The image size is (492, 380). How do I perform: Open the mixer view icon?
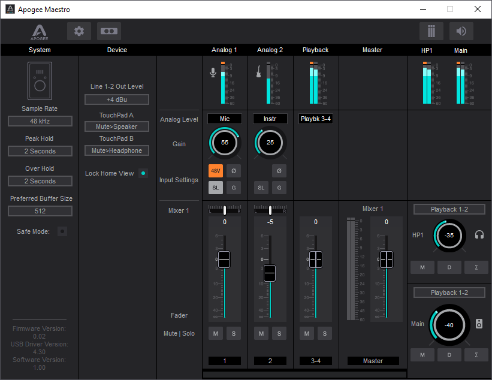point(431,31)
